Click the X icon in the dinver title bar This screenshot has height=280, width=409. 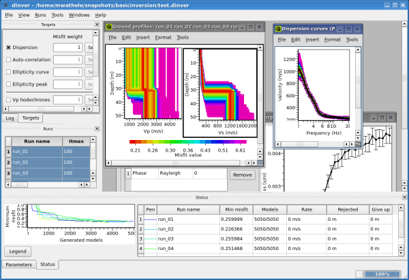(5, 5)
